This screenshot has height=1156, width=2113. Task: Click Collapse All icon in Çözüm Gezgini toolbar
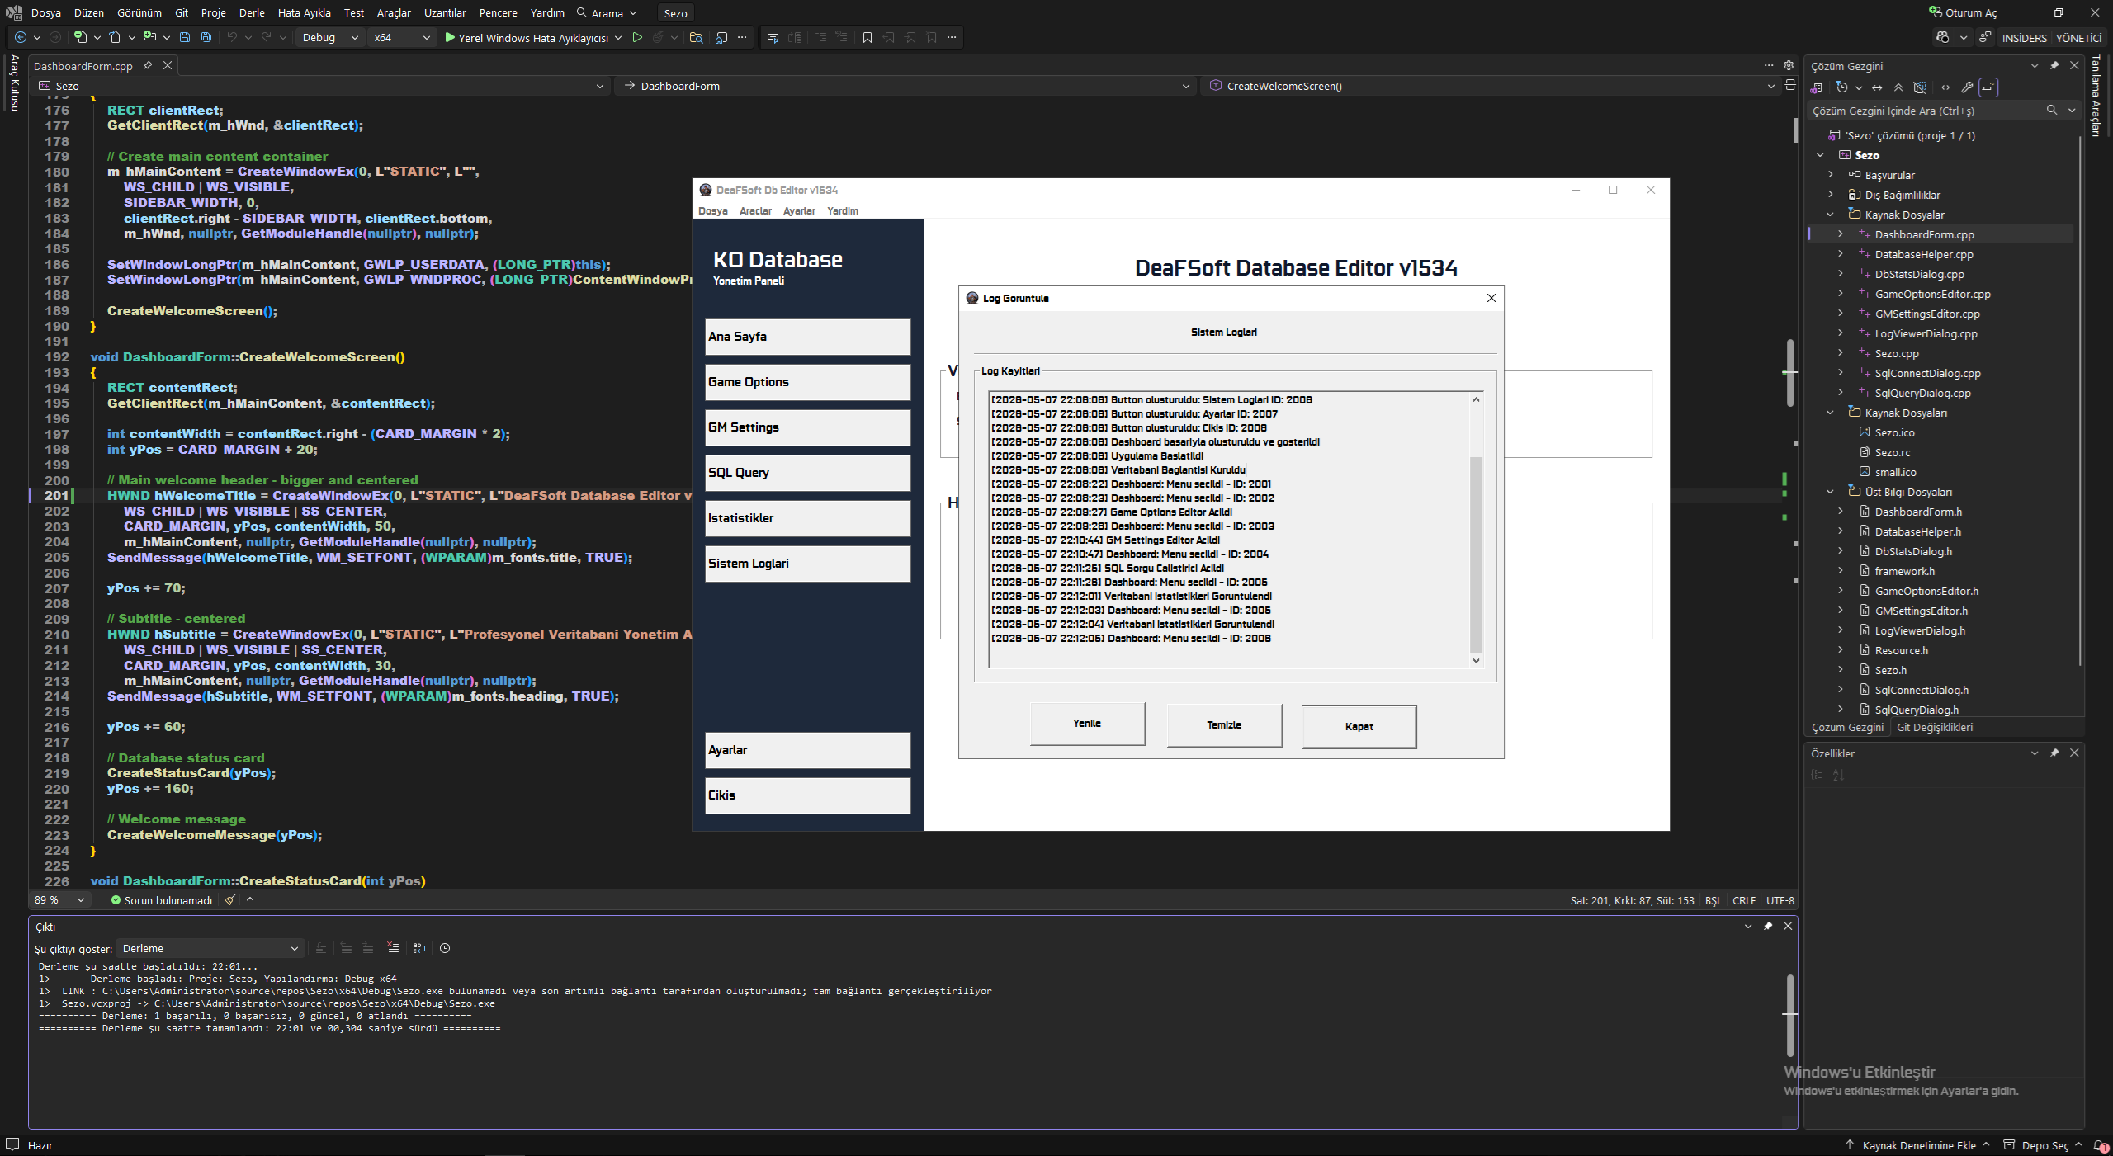click(x=1898, y=87)
